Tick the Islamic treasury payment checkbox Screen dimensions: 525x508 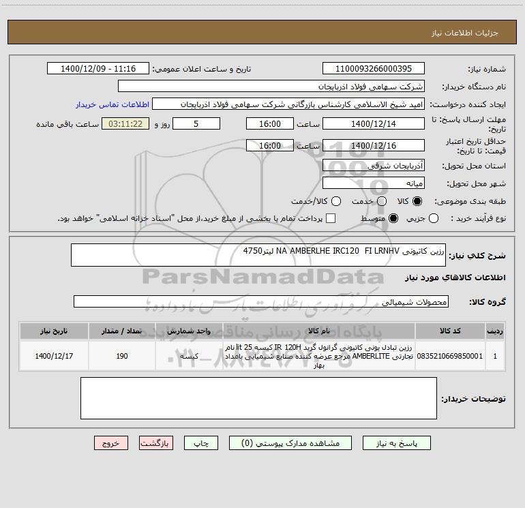331,218
